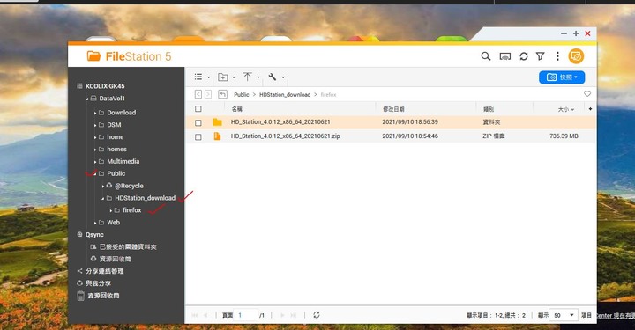The height and width of the screenshot is (330, 635).
Task: Tick checkbox for HD_Station_4.0.12_x86_64_20210621 folder
Action: [198, 122]
